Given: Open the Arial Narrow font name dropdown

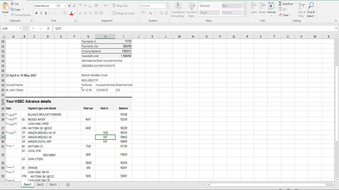Looking at the screenshot, I should (56, 6).
